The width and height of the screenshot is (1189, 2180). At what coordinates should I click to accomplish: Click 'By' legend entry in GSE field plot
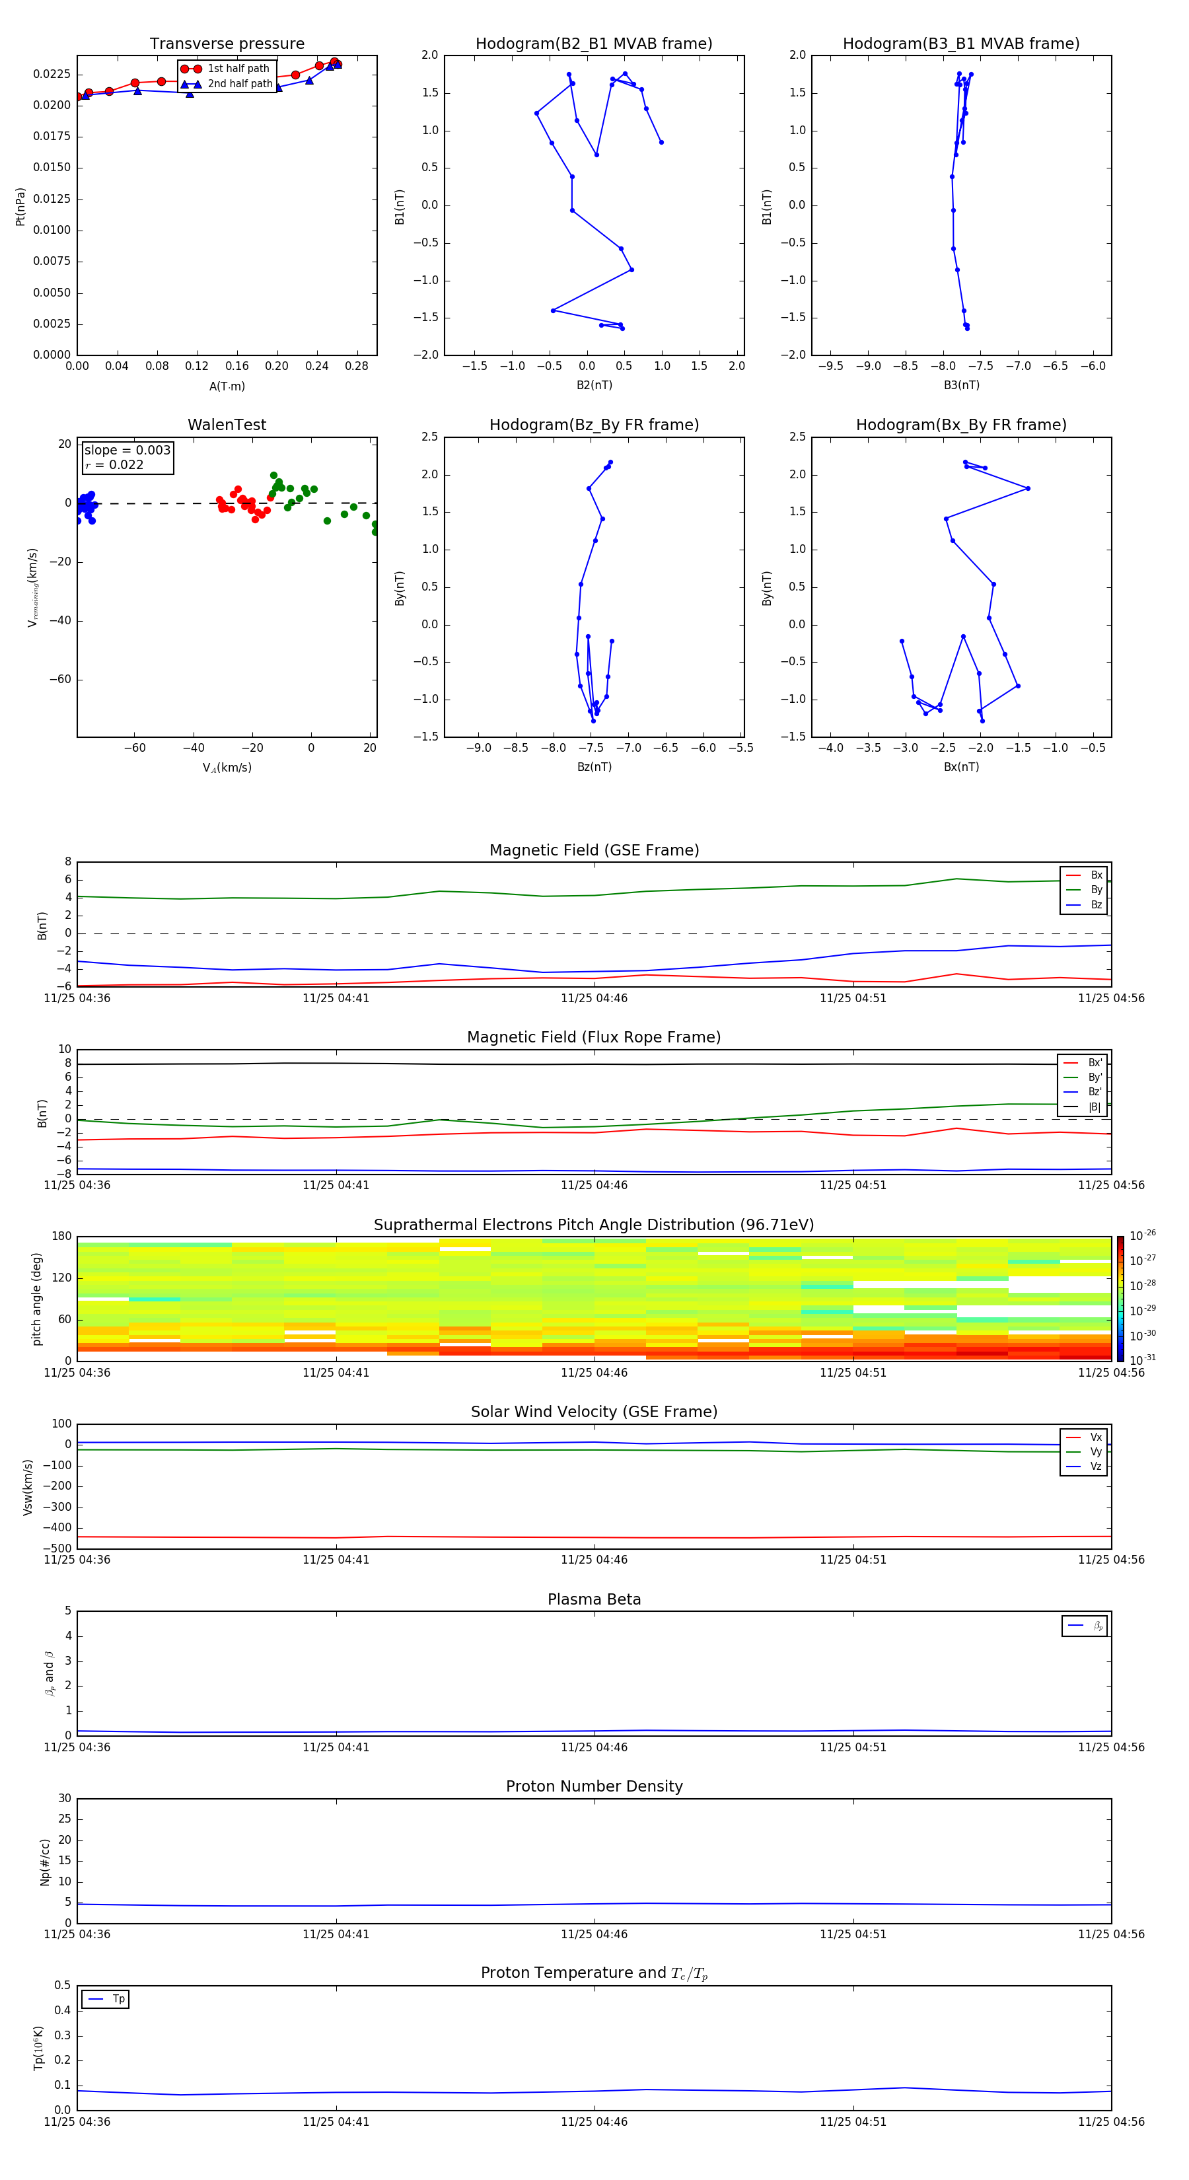coord(1084,890)
